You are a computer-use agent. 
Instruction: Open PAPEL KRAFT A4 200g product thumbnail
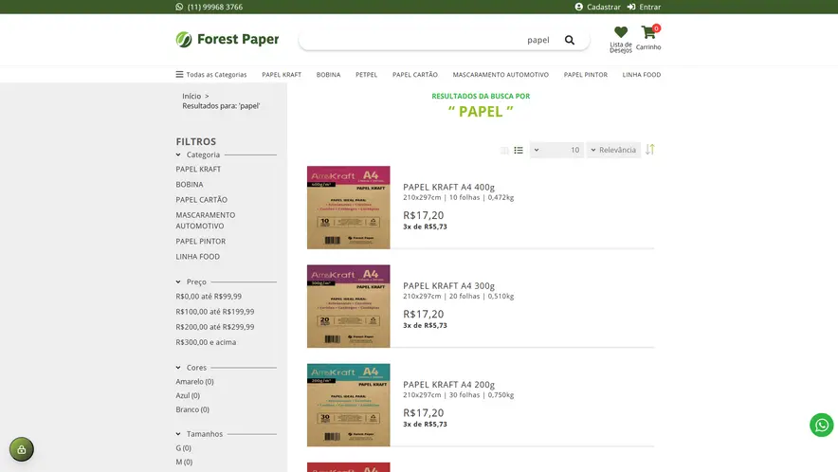click(349, 406)
